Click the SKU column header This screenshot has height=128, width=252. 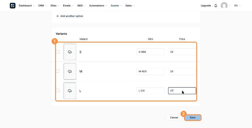click(150, 39)
